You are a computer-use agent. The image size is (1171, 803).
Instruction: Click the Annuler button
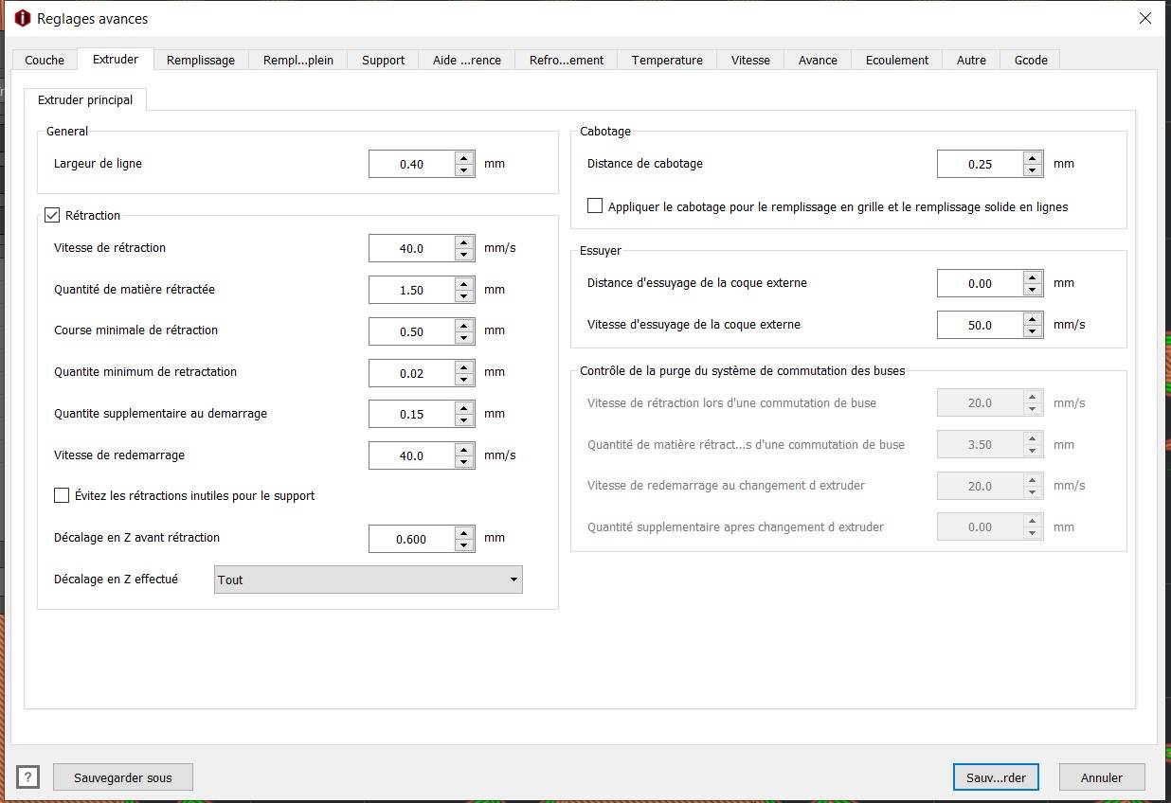[x=1102, y=777]
